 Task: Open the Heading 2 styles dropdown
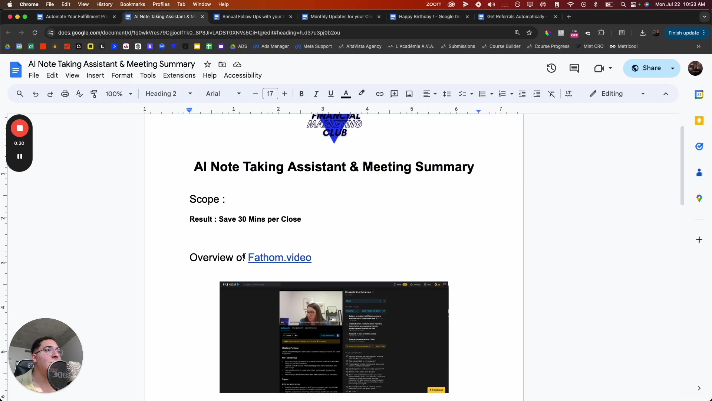169,94
